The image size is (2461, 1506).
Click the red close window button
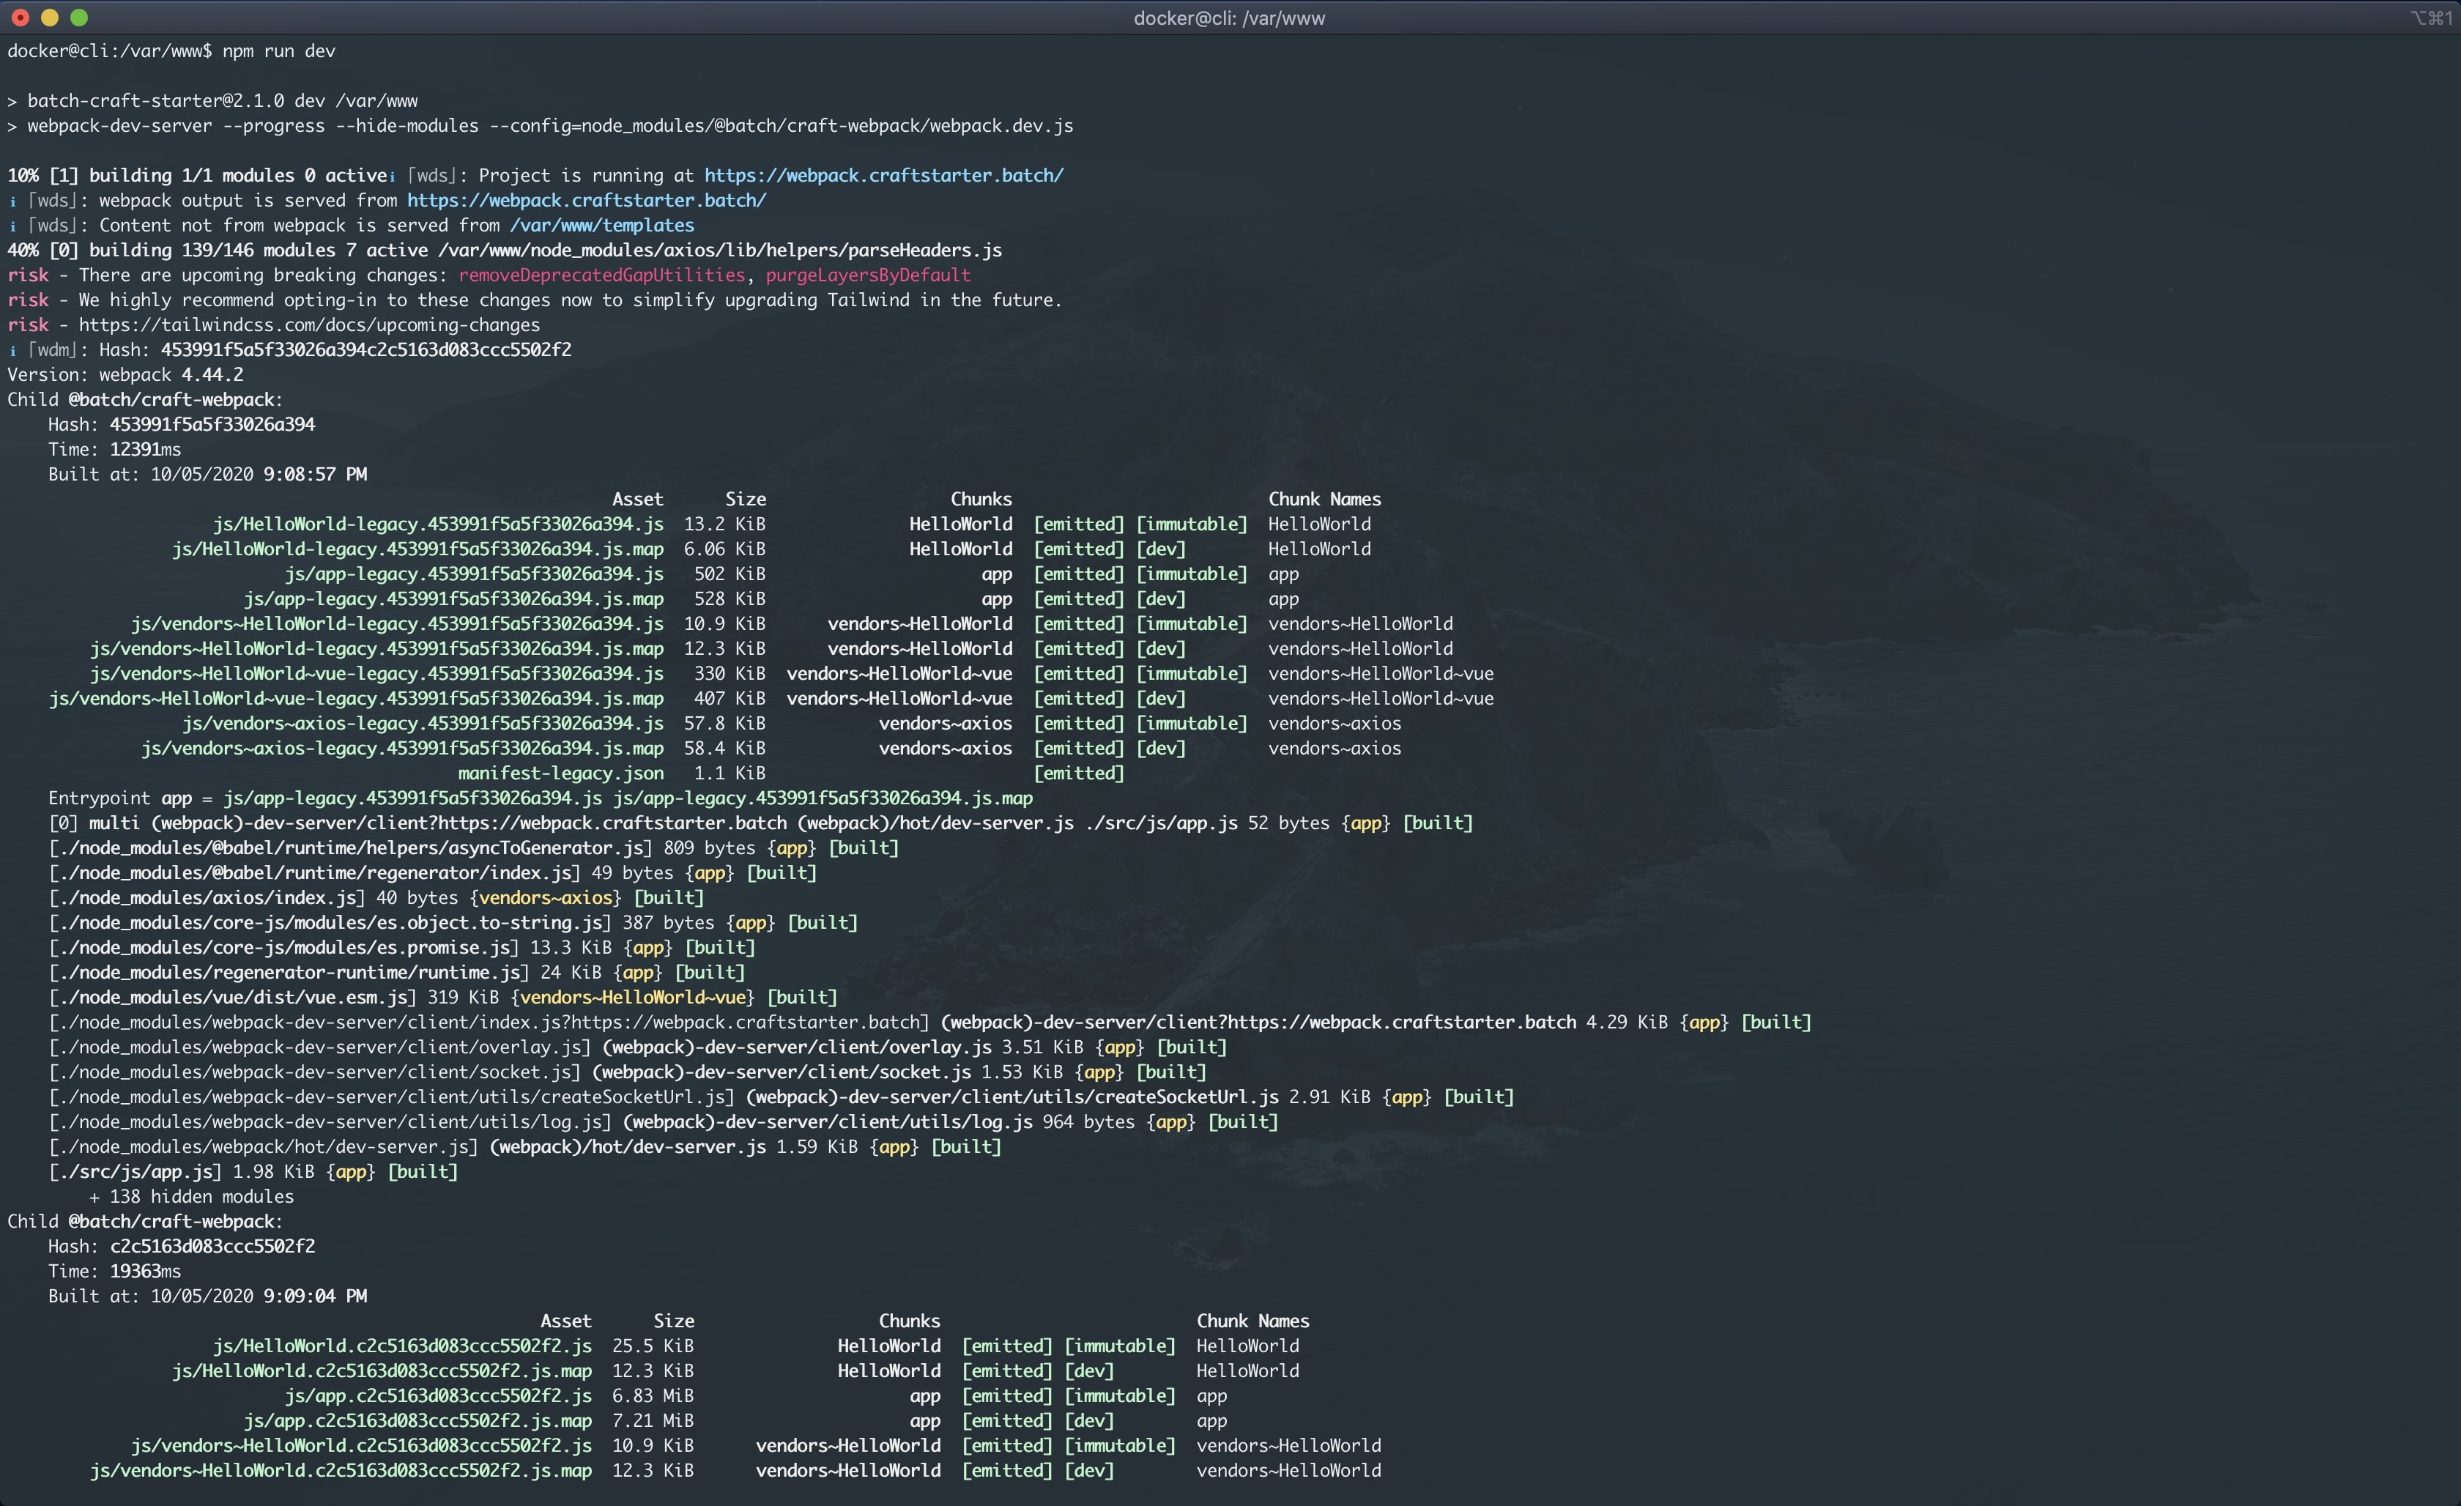tap(20, 17)
